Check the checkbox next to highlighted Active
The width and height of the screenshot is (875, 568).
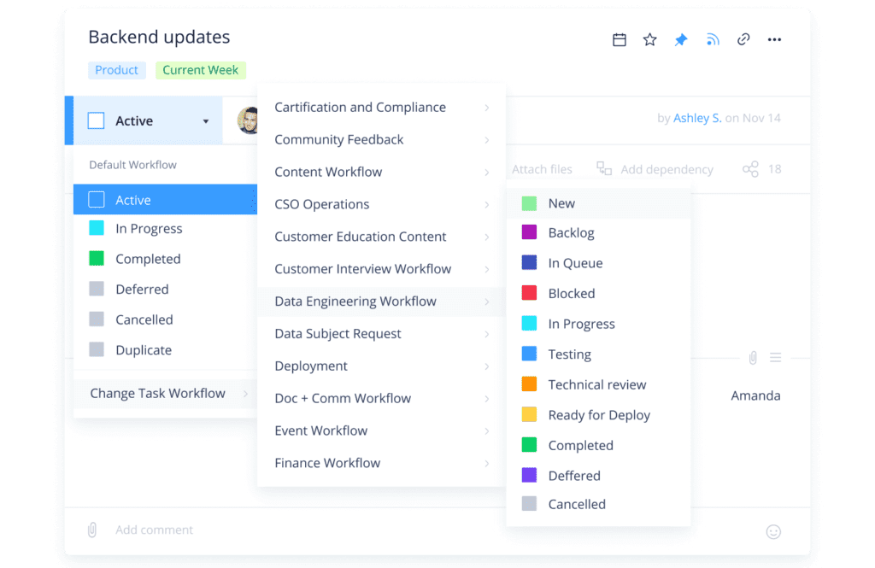point(97,200)
